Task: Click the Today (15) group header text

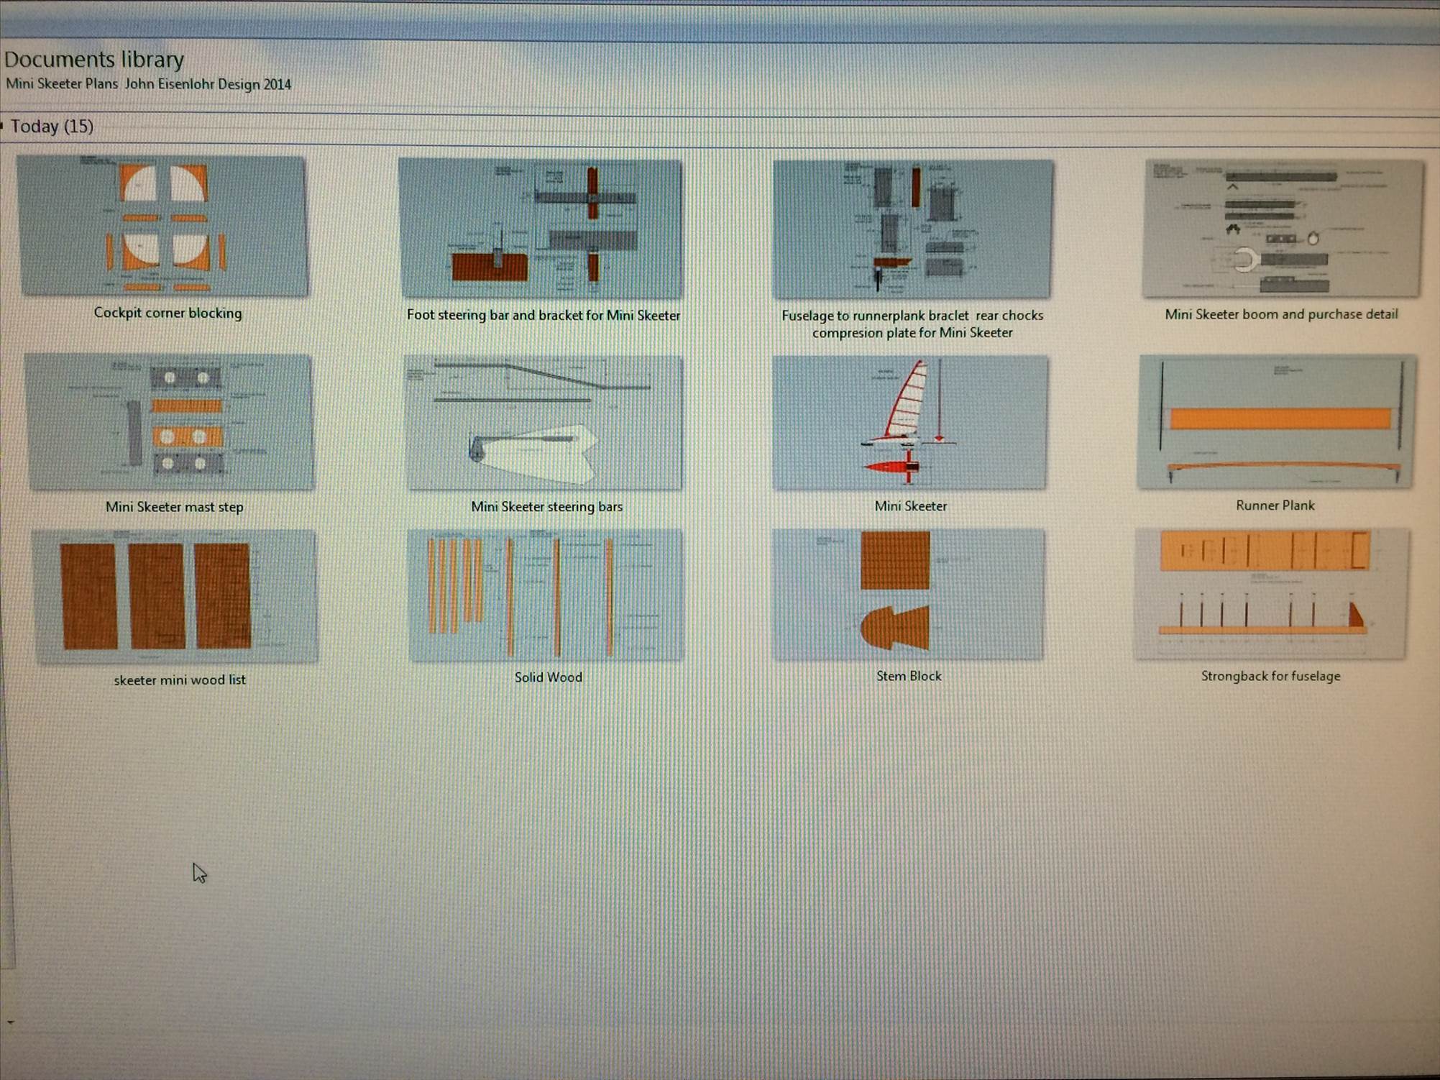Action: tap(52, 127)
